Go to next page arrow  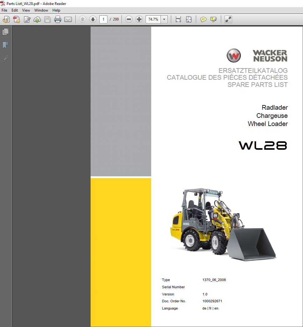(x=93, y=19)
